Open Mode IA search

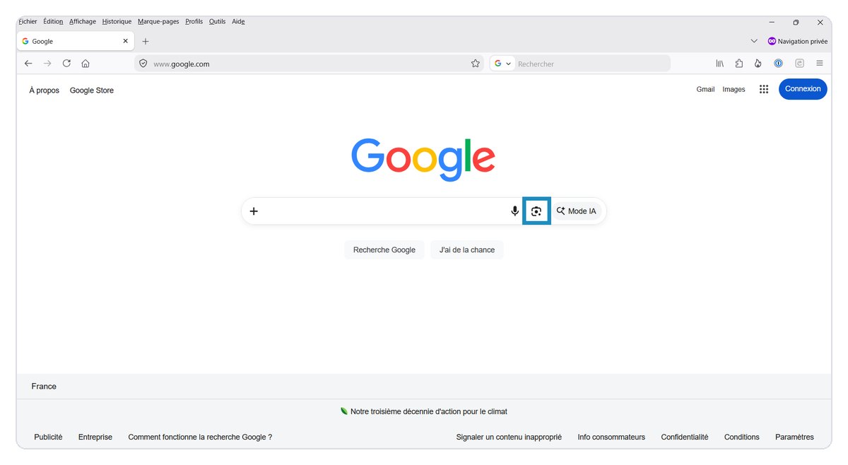pyautogui.click(x=577, y=211)
